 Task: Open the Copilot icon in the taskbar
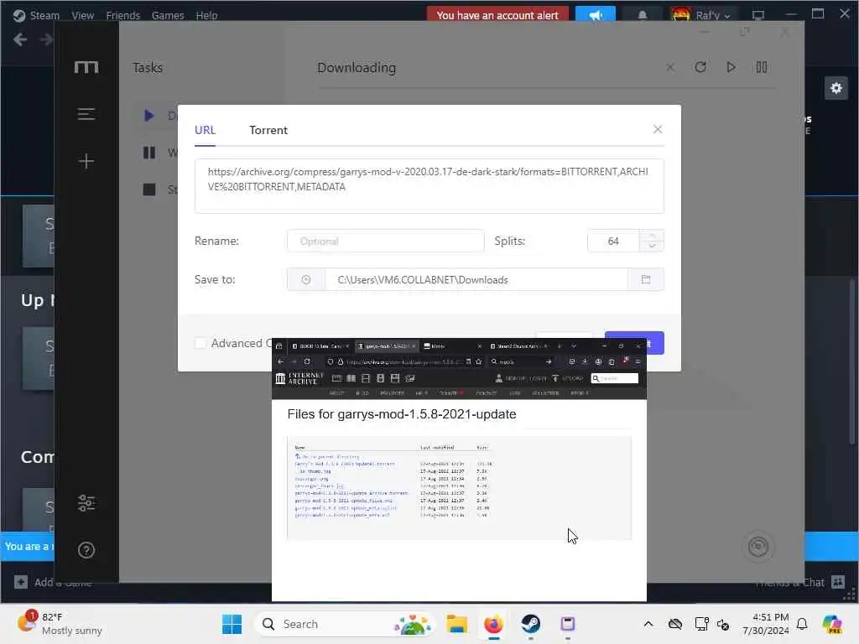(832, 624)
